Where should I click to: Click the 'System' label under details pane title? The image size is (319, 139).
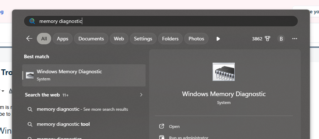point(224,103)
